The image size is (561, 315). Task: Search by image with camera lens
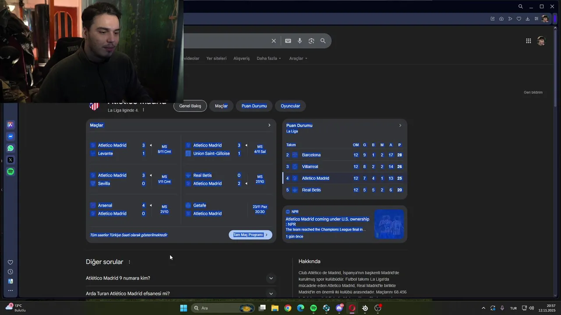pos(311,41)
